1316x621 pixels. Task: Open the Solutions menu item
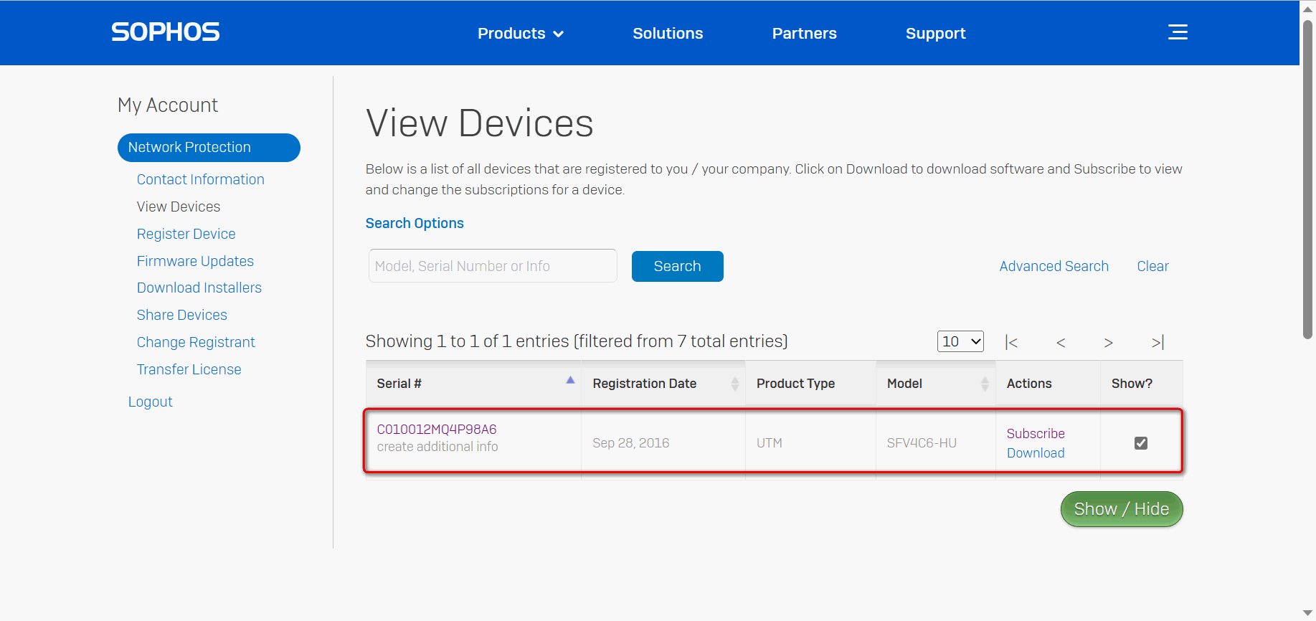coord(668,33)
